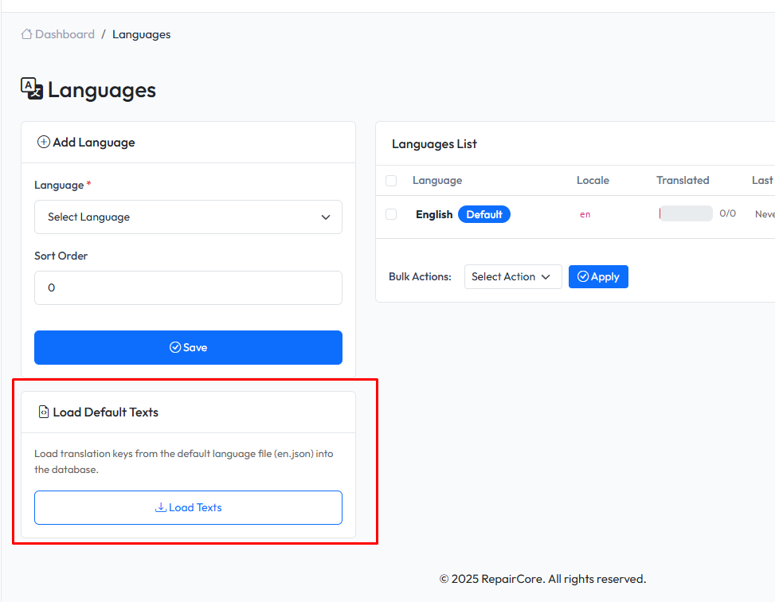This screenshot has height=602, width=775.
Task: Click the home icon in the breadcrumb
Action: (25, 34)
